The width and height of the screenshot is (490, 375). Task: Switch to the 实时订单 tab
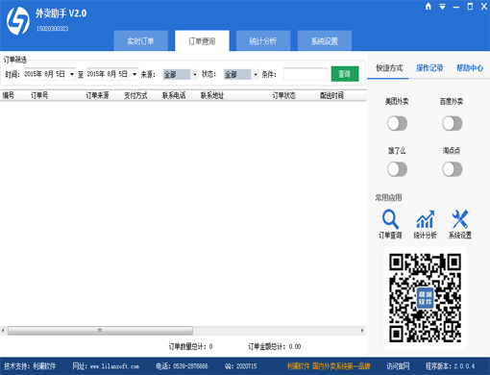click(x=141, y=41)
